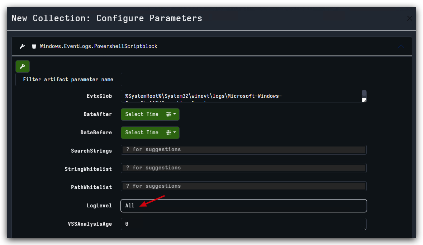The height and width of the screenshot is (245, 423).
Task: Close the Configure Parameters dialog
Action: click(x=409, y=18)
